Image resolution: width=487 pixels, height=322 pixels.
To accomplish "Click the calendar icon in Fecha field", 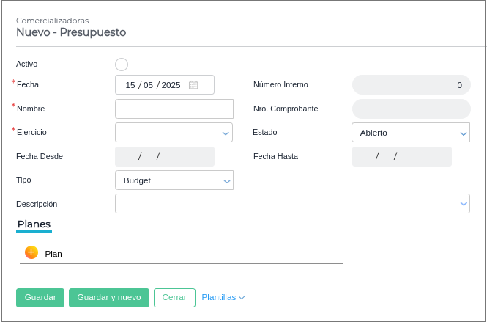I will coord(193,85).
